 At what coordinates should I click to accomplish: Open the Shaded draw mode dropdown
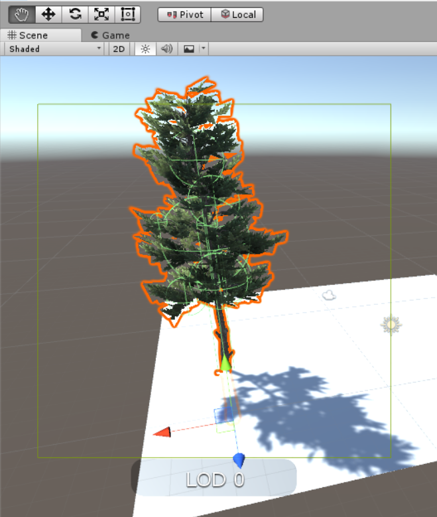click(x=54, y=49)
